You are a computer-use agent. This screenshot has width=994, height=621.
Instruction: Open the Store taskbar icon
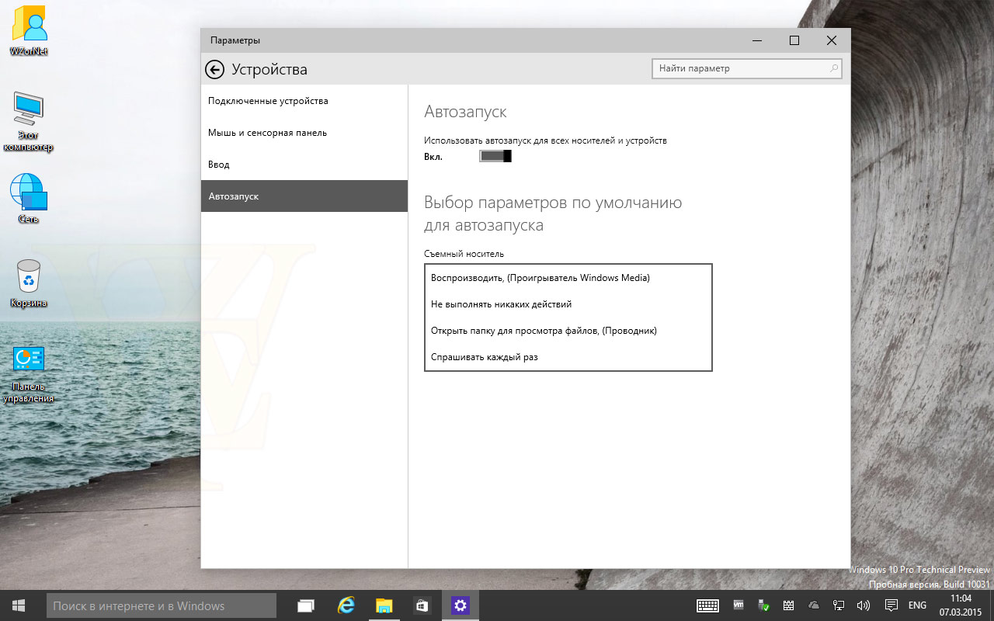422,605
